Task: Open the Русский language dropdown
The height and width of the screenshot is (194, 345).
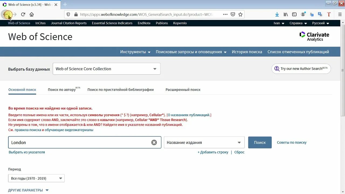Action: click(320, 23)
